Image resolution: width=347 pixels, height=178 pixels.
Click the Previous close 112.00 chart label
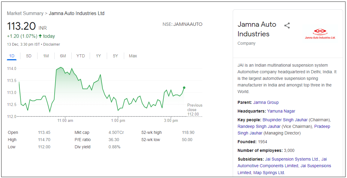point(195,110)
